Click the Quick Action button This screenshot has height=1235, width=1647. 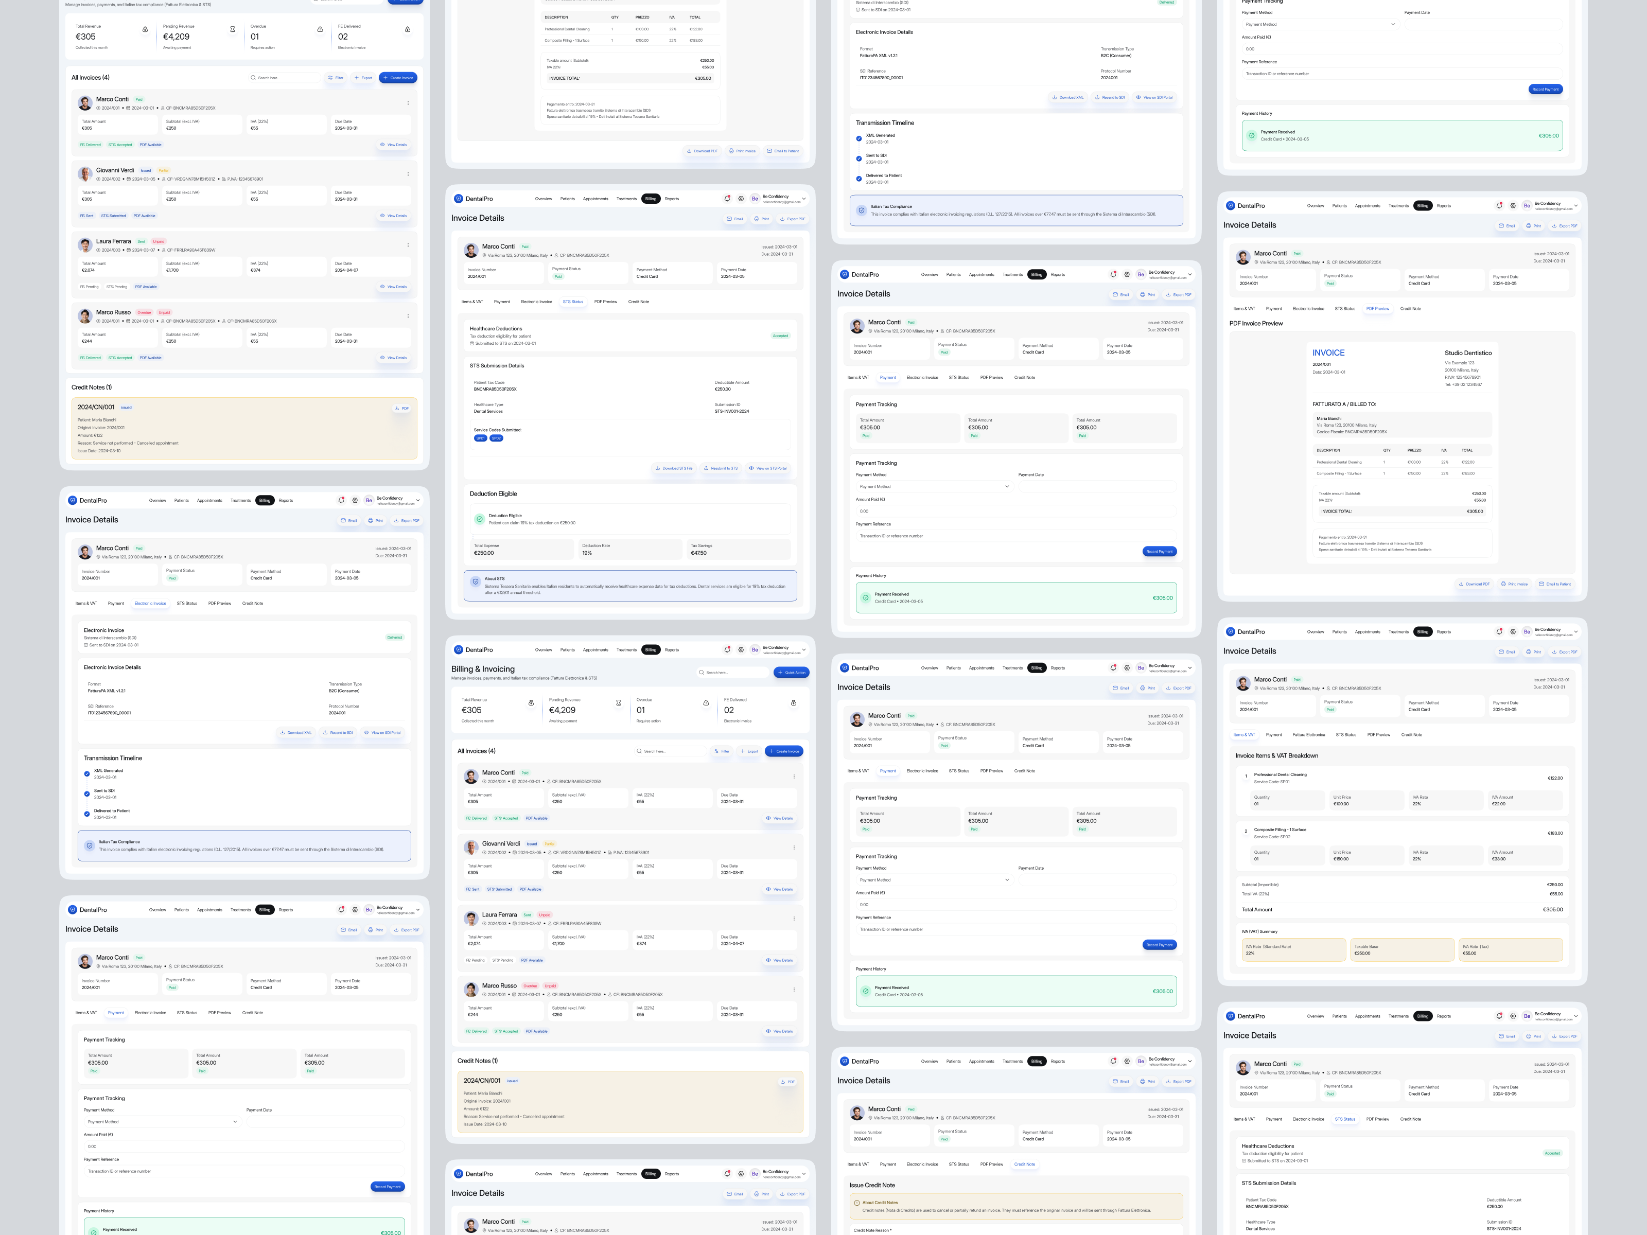pos(792,672)
